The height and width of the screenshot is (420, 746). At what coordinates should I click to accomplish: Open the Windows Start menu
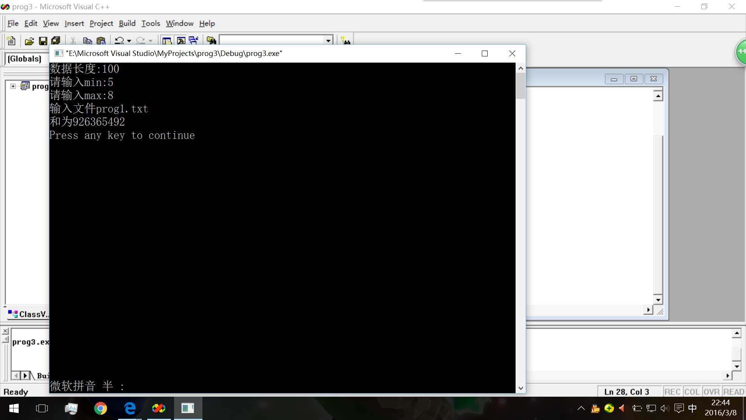[14, 408]
